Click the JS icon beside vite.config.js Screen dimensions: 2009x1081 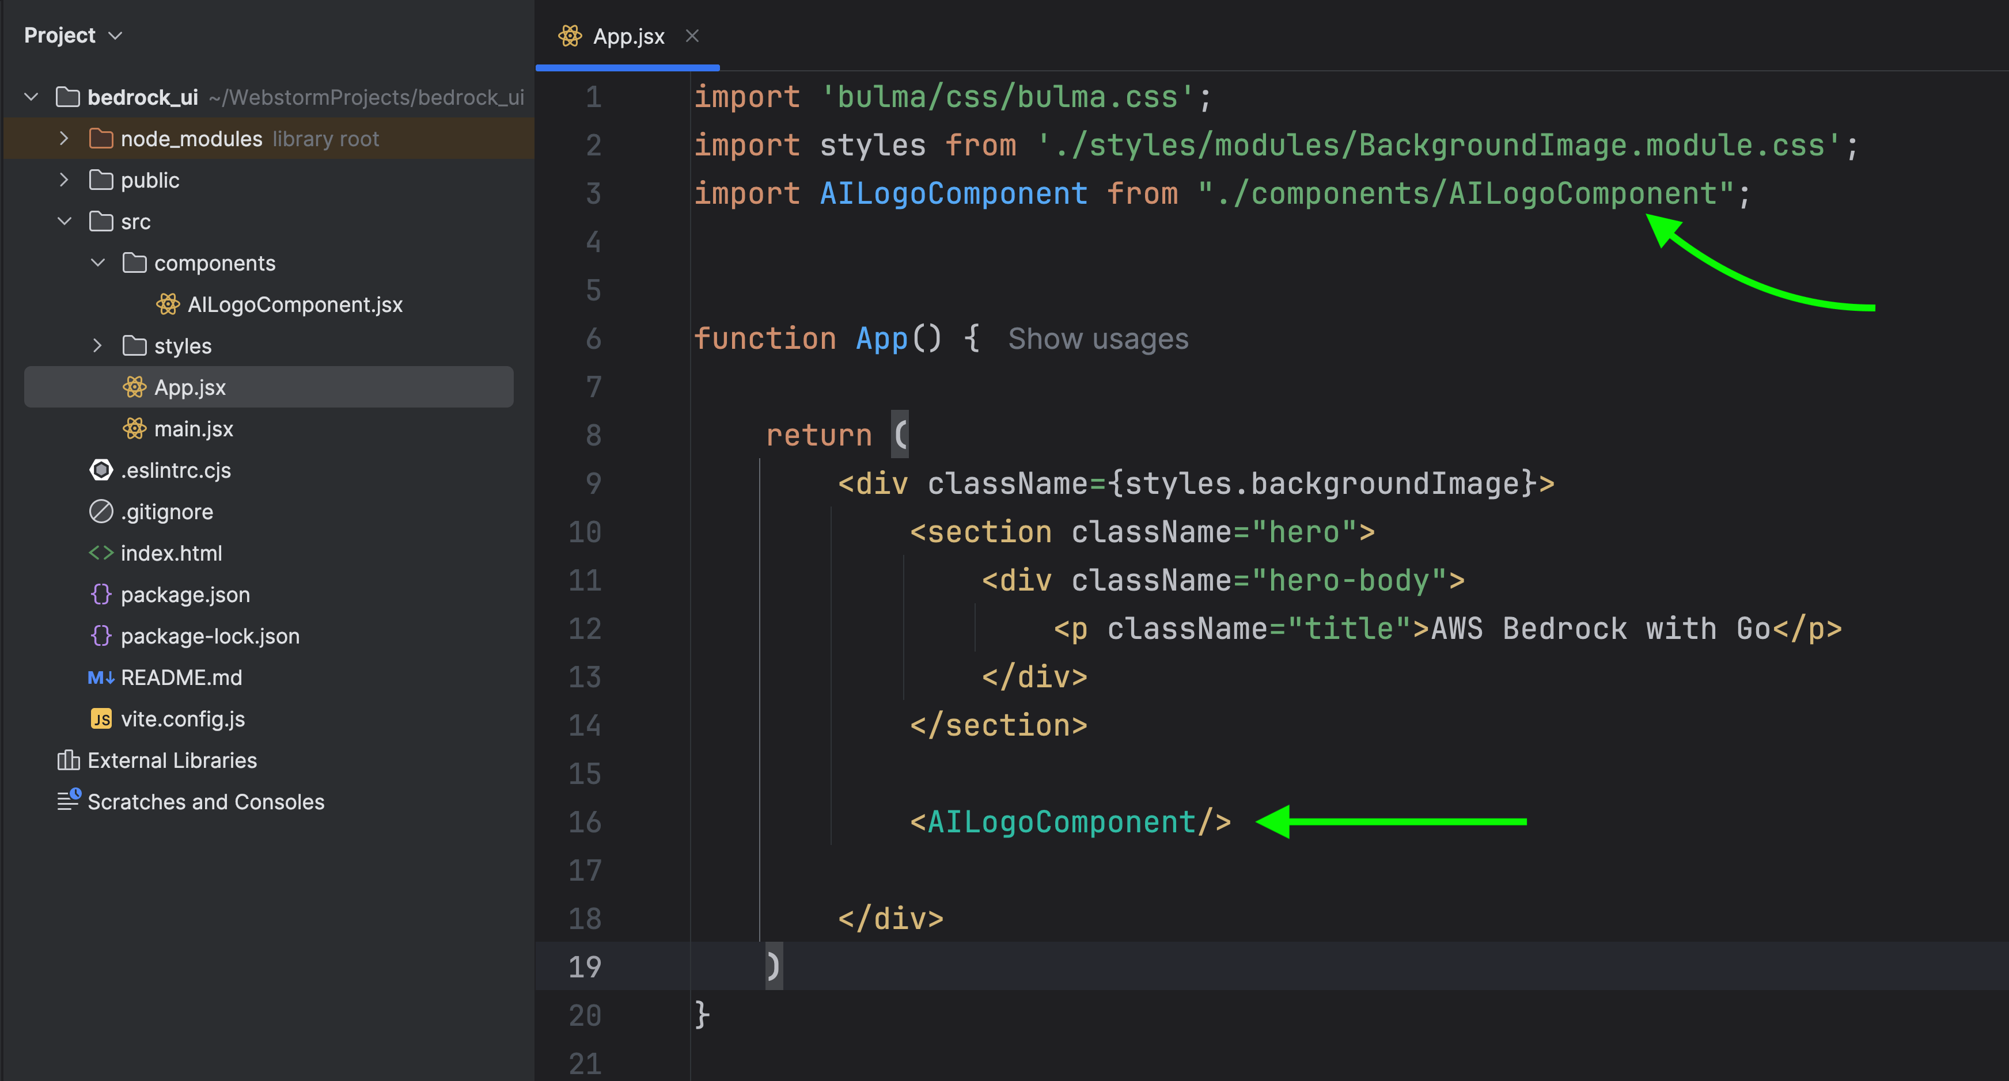pos(101,718)
